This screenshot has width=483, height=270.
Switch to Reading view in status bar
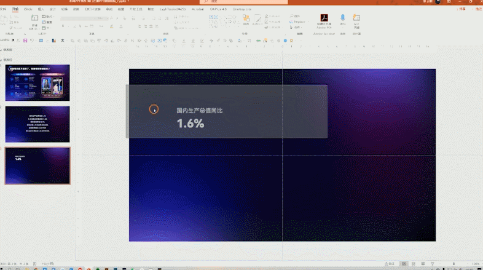423,264
